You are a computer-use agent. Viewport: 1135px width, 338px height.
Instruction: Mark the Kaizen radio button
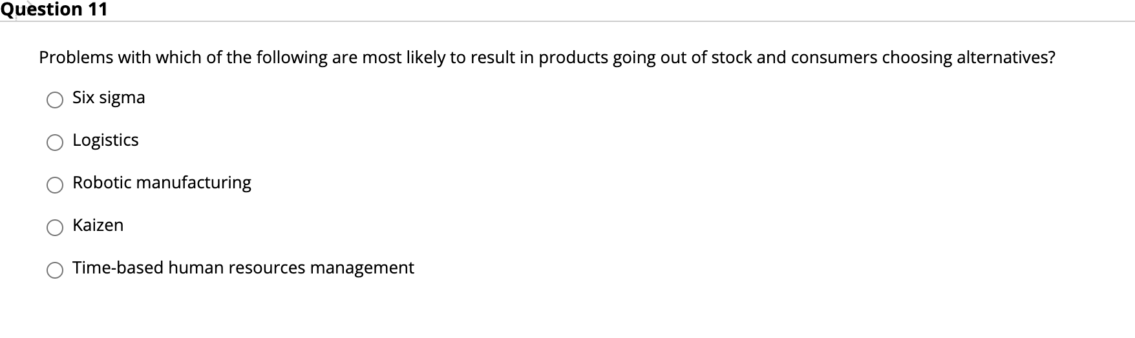coord(55,228)
